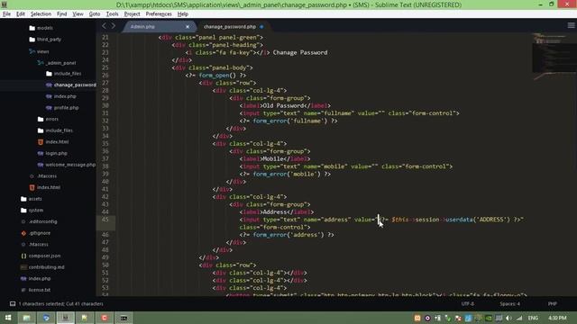Open the Preferences menu

pyautogui.click(x=159, y=14)
